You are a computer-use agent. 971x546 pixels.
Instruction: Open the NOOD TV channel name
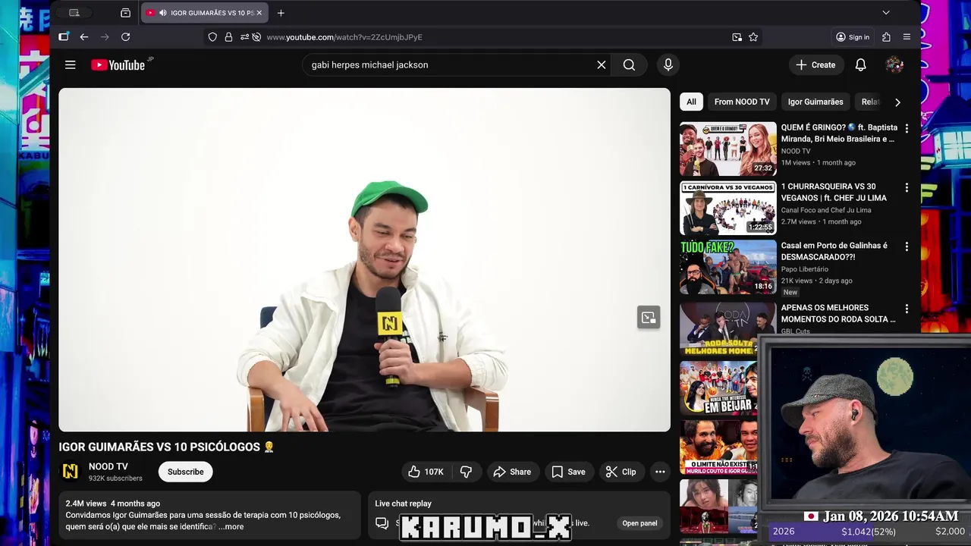tap(108, 466)
